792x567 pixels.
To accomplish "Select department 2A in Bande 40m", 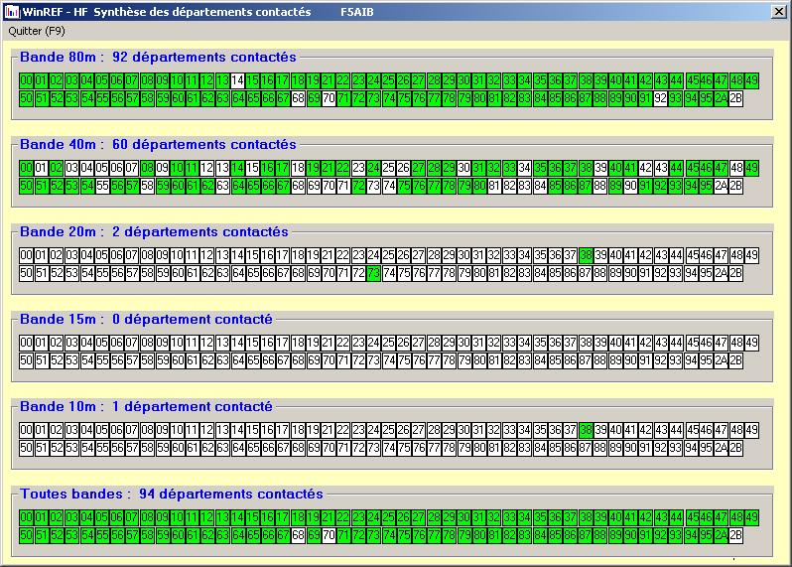I will tap(721, 186).
